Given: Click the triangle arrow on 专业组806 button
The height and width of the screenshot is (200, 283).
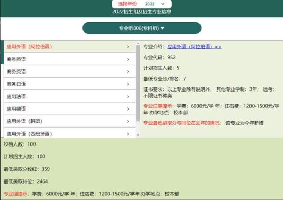Looking at the screenshot, I should (x=162, y=28).
